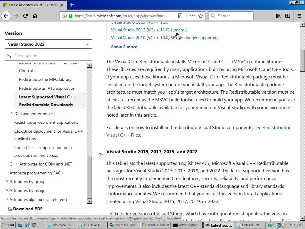The height and width of the screenshot is (229, 305).
Task: Reload the current page
Action: tap(25, 16)
